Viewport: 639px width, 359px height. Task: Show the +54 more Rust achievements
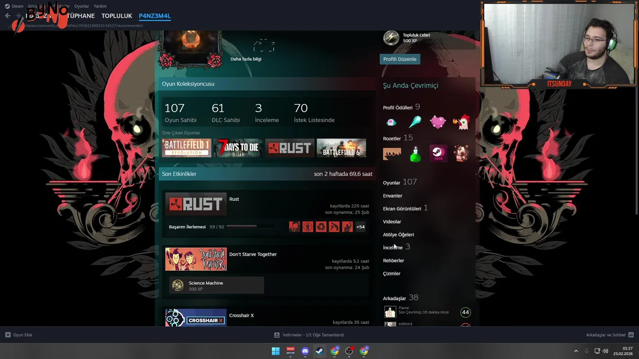pyautogui.click(x=360, y=227)
